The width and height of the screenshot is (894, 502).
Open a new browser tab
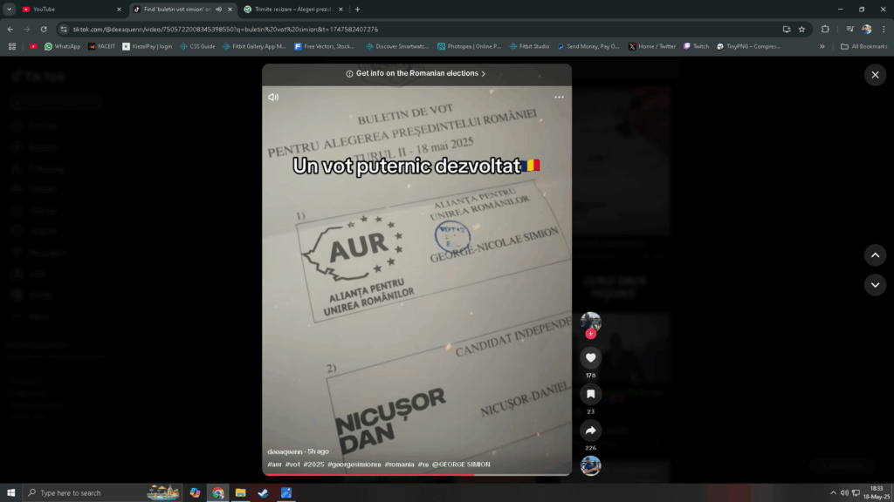pyautogui.click(x=357, y=9)
